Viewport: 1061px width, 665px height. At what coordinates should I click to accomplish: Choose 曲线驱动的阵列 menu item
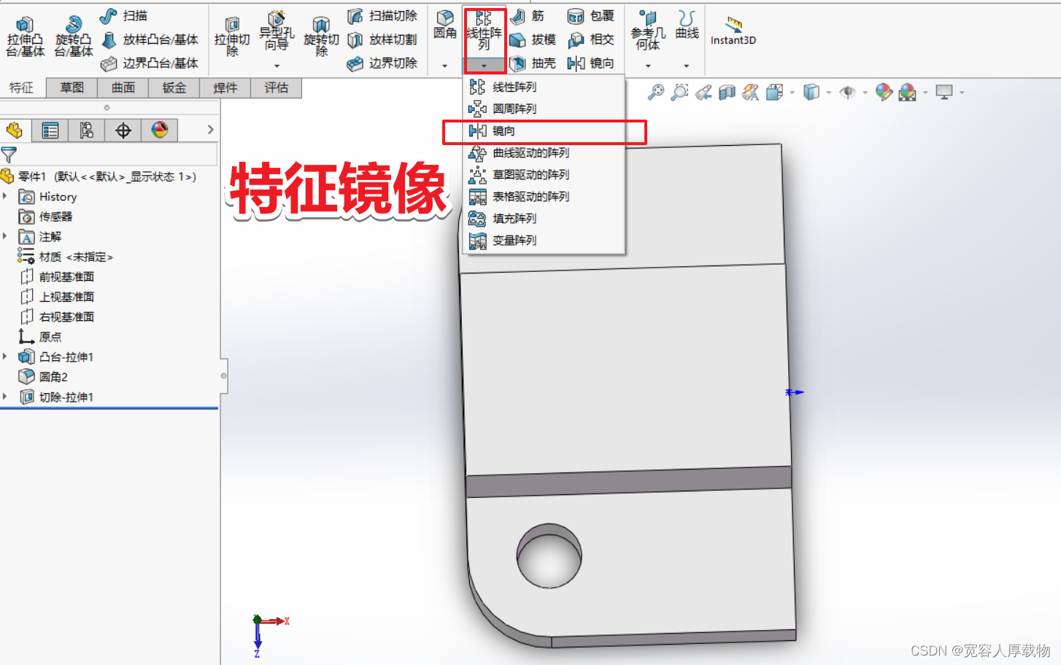point(544,152)
